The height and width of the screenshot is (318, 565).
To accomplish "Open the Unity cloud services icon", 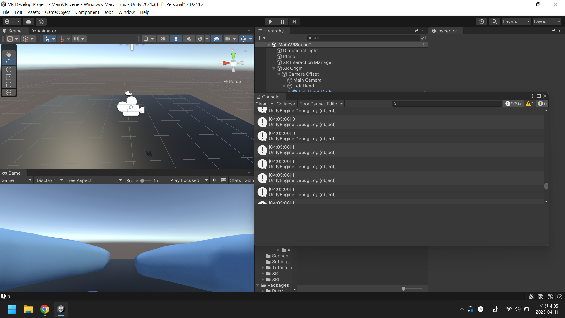I will tap(29, 21).
